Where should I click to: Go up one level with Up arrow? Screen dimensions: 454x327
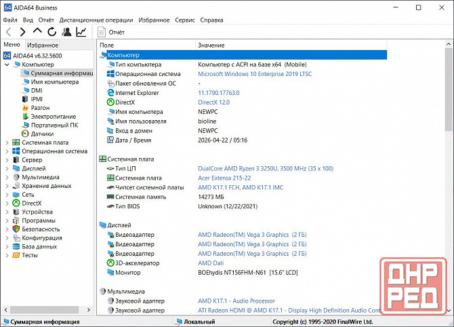(37, 31)
